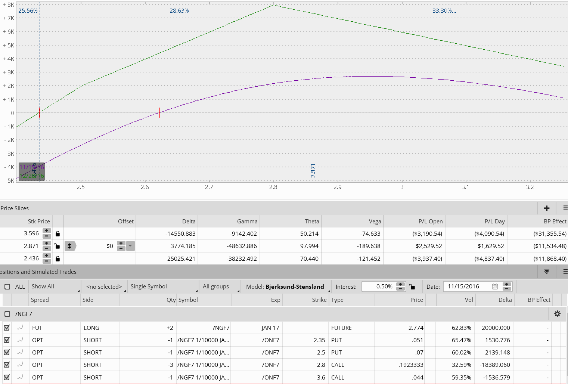Click the date legend box on the chart

32,171
